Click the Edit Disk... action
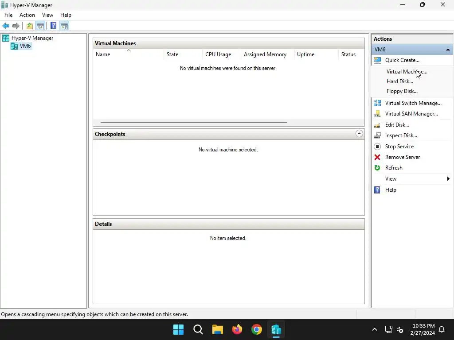 (x=397, y=125)
